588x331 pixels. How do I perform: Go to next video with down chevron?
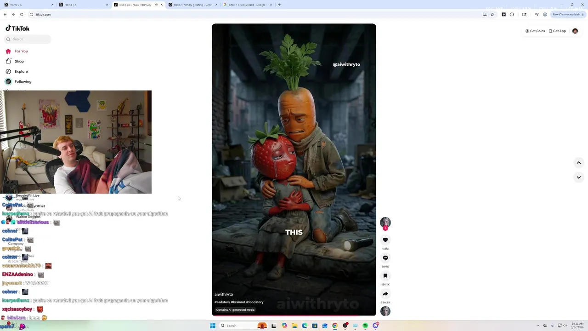[x=579, y=177]
